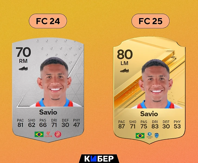Click the blue club badge on gold card
The image size is (198, 163).
[x=157, y=135]
